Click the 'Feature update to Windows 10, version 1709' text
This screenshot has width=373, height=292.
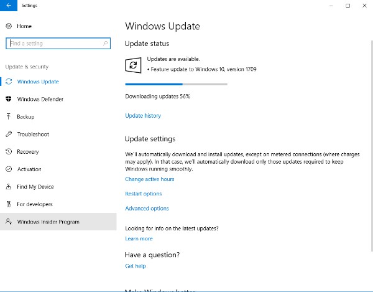(x=203, y=69)
